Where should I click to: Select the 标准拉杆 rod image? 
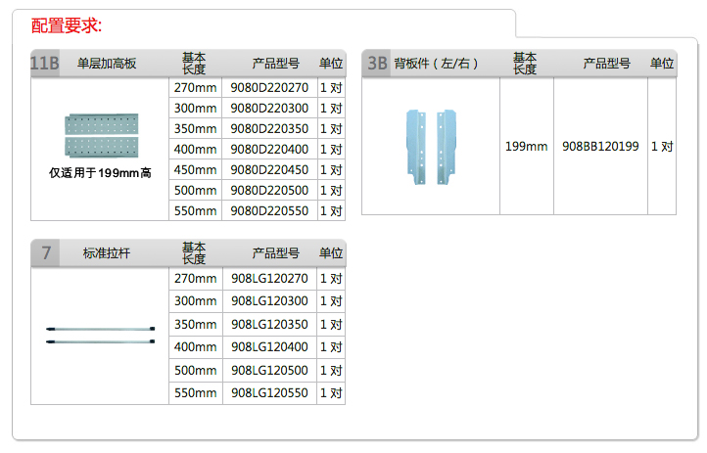click(100, 335)
